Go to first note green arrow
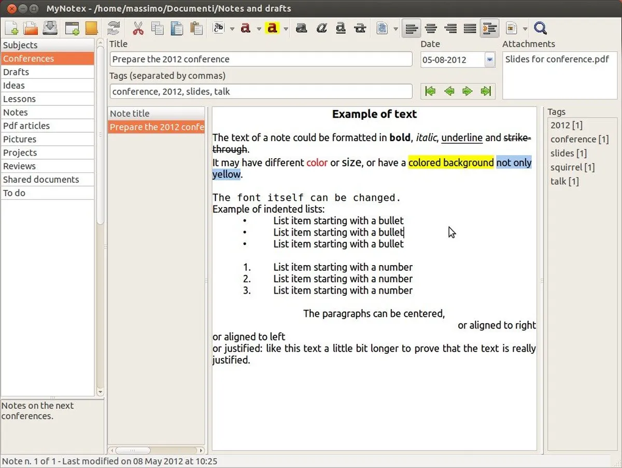The width and height of the screenshot is (622, 468). 430,91
